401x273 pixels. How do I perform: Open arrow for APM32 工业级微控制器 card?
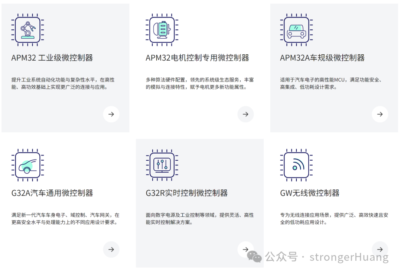pos(111,114)
